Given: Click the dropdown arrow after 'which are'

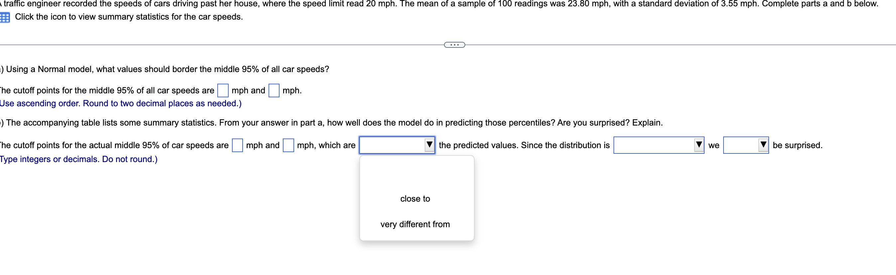Looking at the screenshot, I should point(429,145).
